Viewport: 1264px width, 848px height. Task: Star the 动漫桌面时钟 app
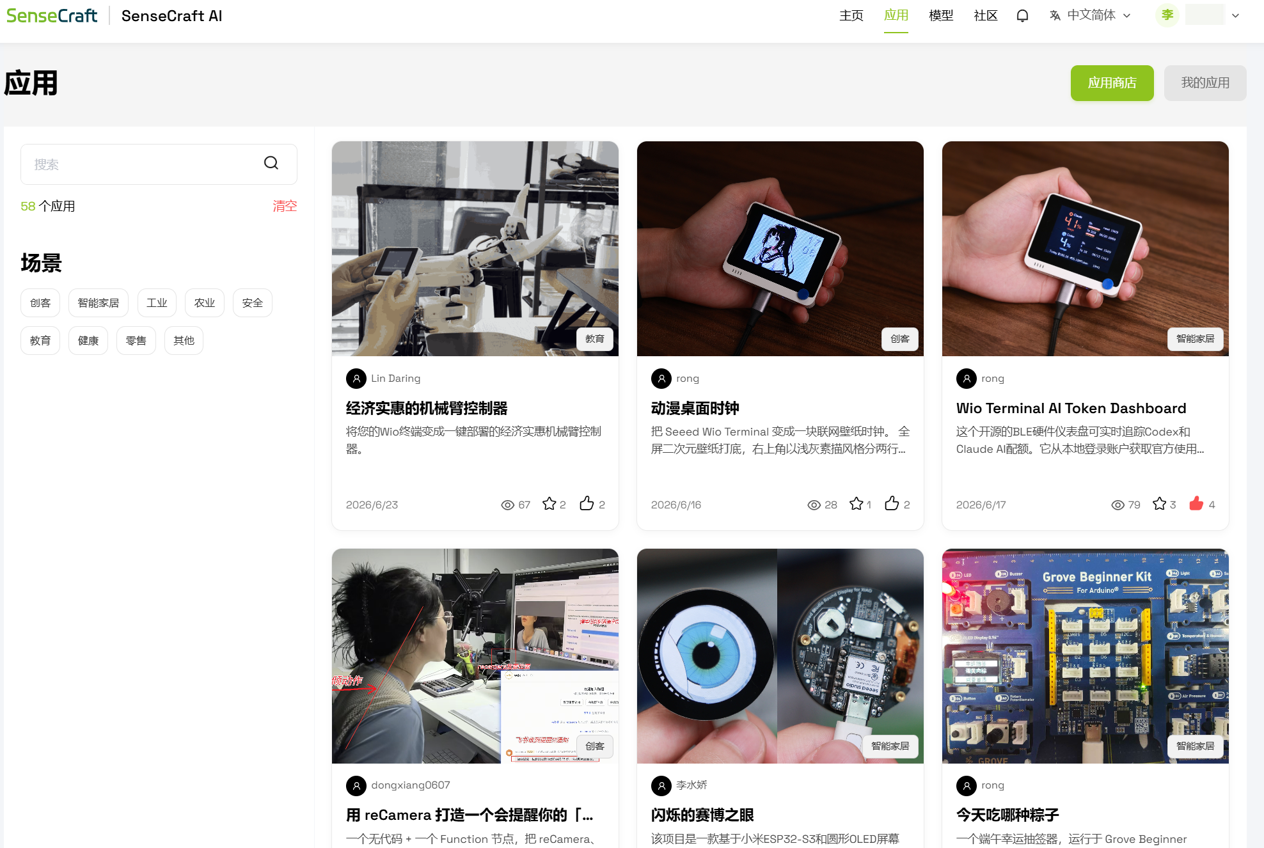click(856, 504)
